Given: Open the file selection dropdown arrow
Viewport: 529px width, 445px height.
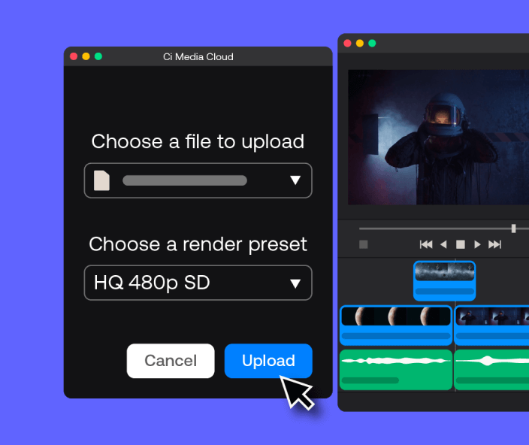Looking at the screenshot, I should pyautogui.click(x=295, y=180).
